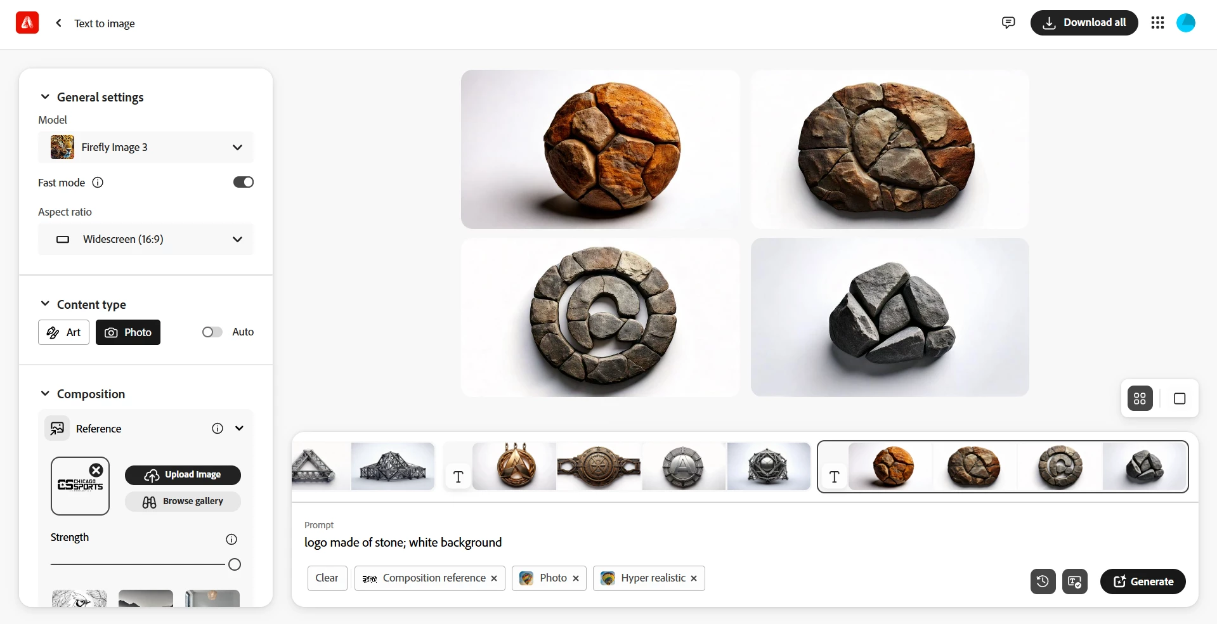Screen dimensions: 1217x624
Task: Click the Chicago Sports reference thumbnail
Action: click(80, 486)
